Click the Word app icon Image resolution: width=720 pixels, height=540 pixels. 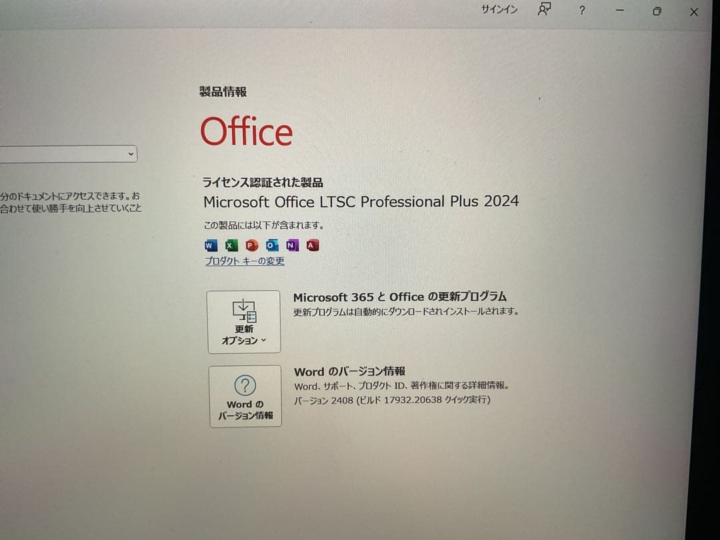pyautogui.click(x=210, y=245)
